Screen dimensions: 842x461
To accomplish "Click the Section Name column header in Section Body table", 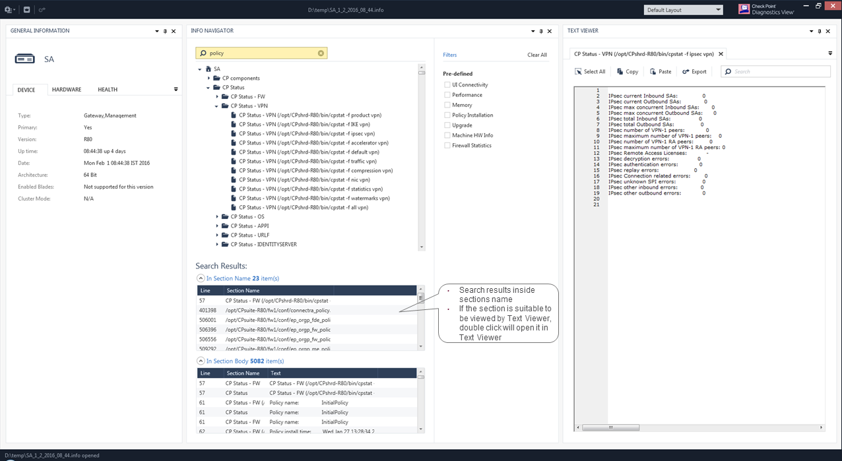I will pyautogui.click(x=245, y=373).
